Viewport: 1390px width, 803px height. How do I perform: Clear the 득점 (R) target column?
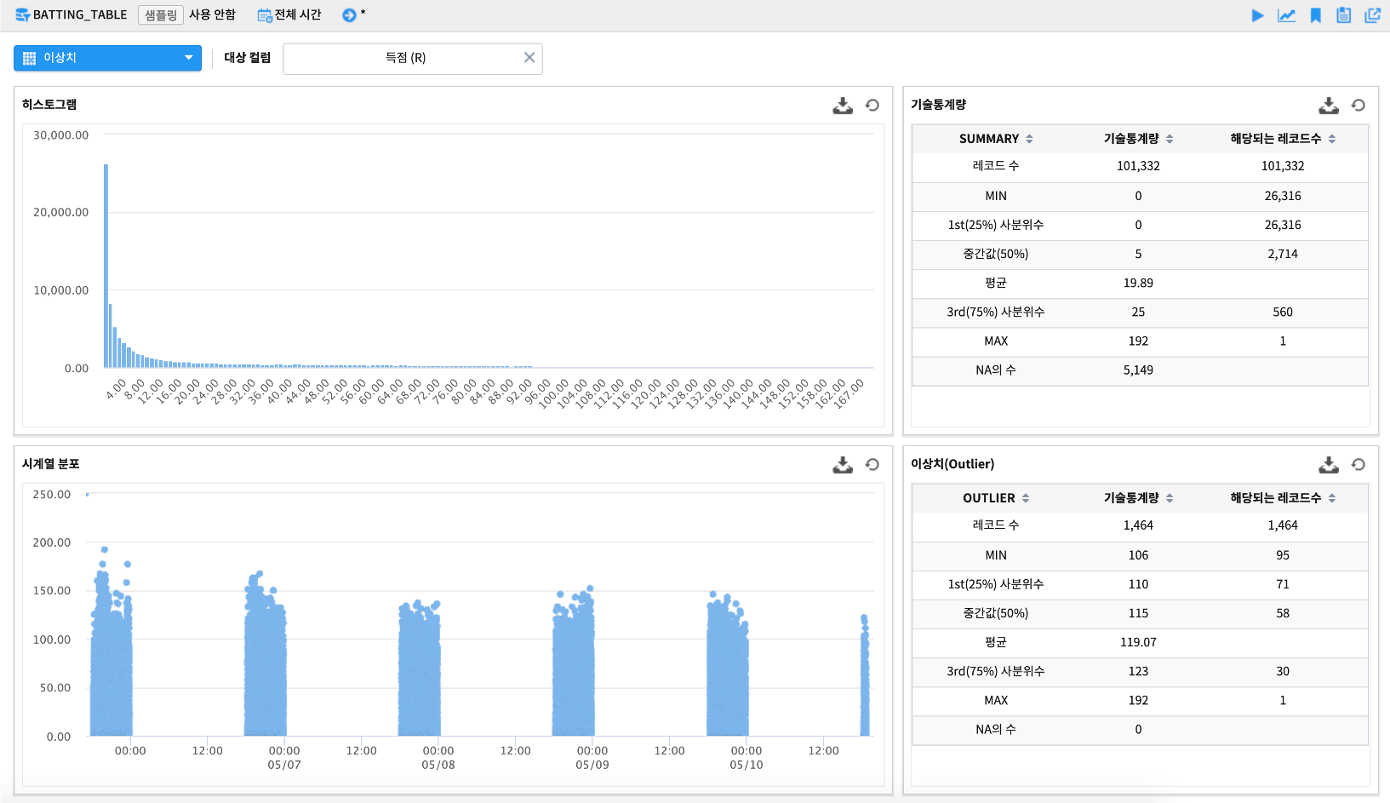[529, 58]
